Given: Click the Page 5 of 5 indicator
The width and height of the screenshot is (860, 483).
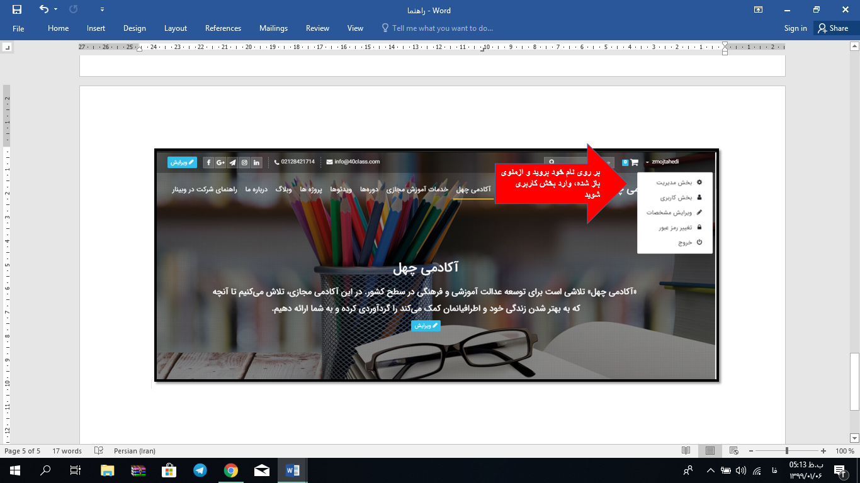Looking at the screenshot, I should click(x=22, y=451).
